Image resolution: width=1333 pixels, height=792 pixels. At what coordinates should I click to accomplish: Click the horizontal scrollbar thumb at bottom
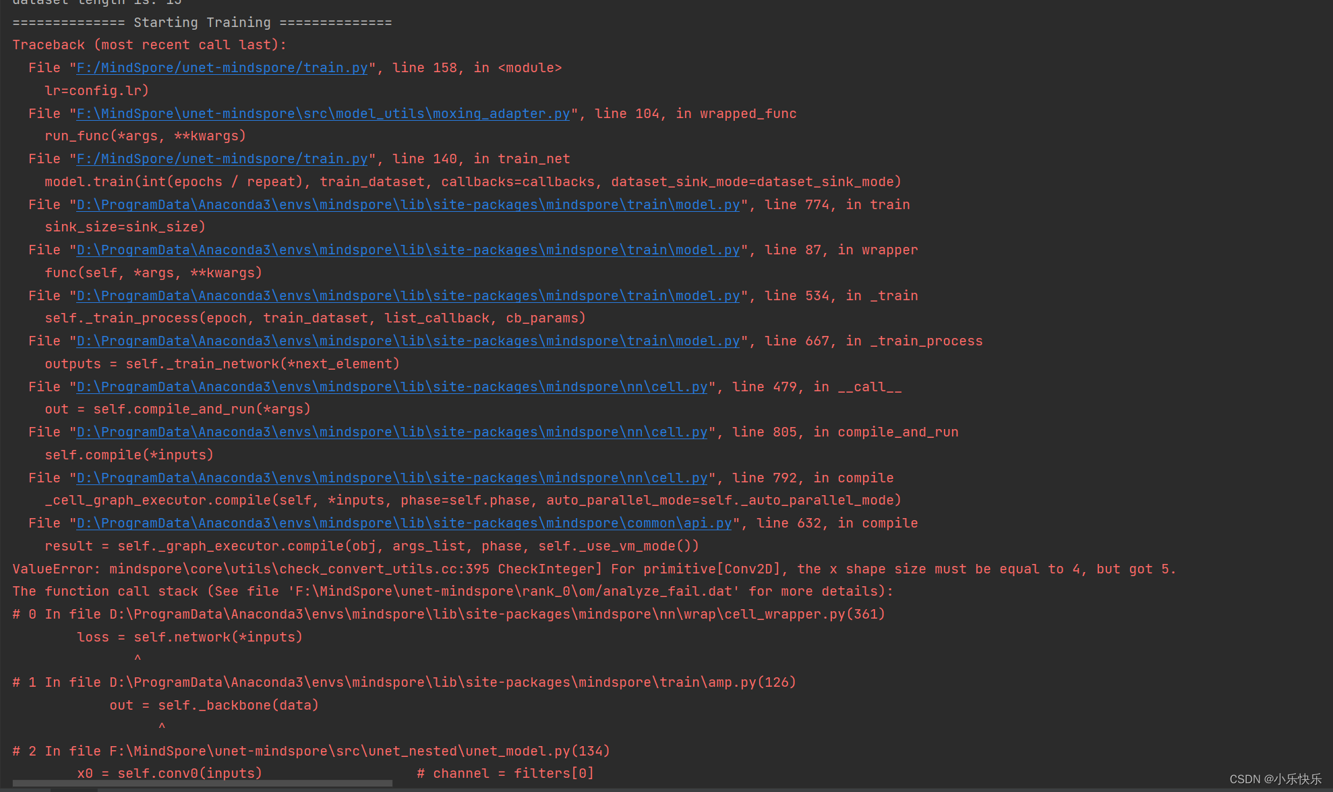tap(202, 783)
